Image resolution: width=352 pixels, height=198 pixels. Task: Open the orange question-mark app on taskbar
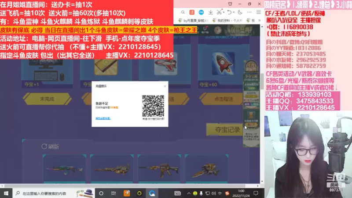click(x=127, y=193)
